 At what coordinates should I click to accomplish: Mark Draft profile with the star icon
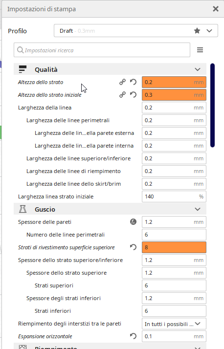[197, 31]
